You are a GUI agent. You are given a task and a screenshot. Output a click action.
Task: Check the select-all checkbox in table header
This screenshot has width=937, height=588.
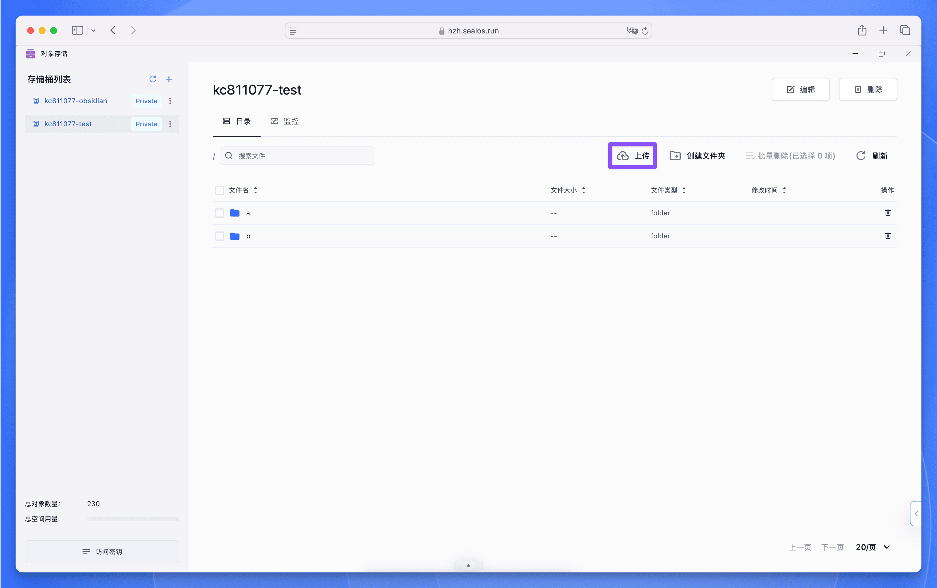220,190
